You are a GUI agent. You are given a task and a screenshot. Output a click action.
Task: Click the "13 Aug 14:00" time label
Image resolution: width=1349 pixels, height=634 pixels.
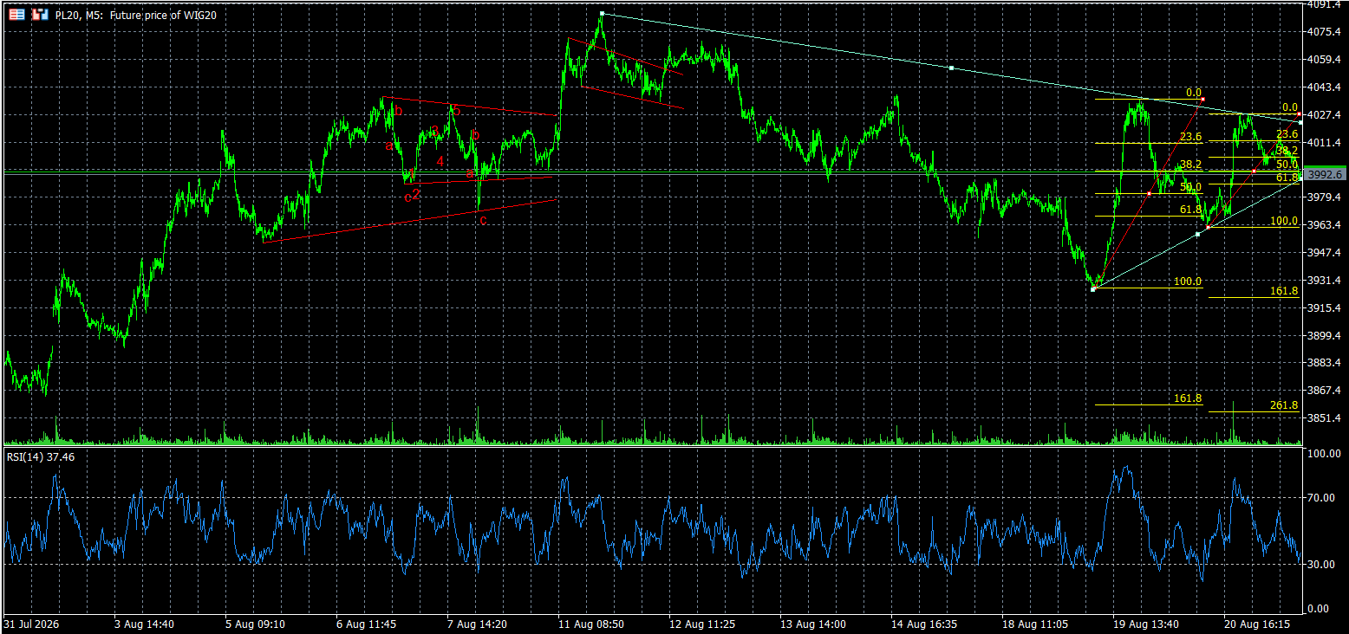point(812,624)
